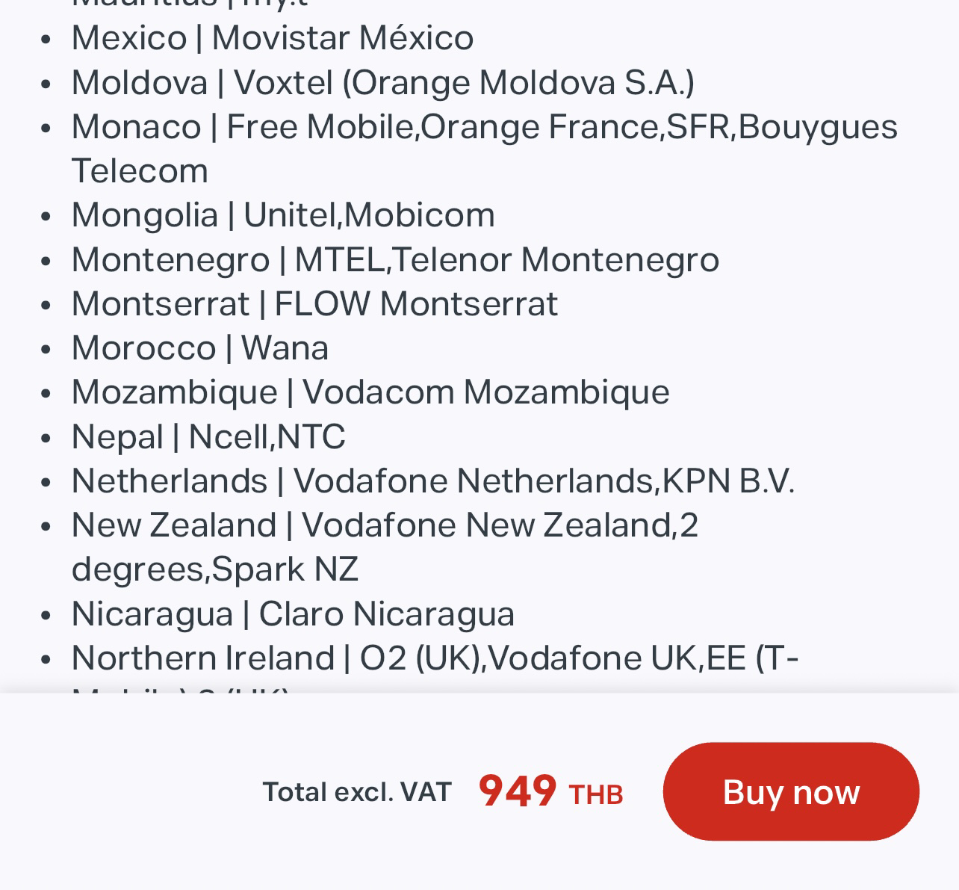The width and height of the screenshot is (959, 890).
Task: Tap the Mozambique | Vodacom Mozambique item
Action: 370,392
